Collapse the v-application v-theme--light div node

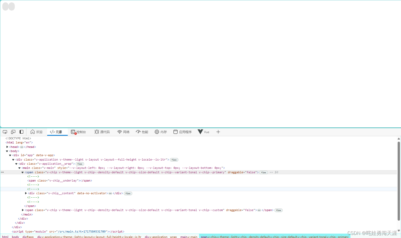click(13, 160)
